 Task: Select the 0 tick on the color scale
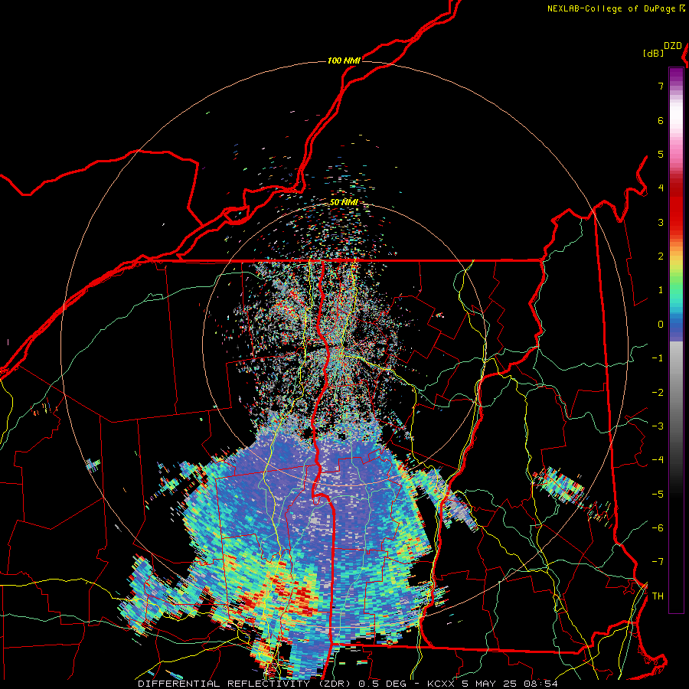(x=661, y=325)
